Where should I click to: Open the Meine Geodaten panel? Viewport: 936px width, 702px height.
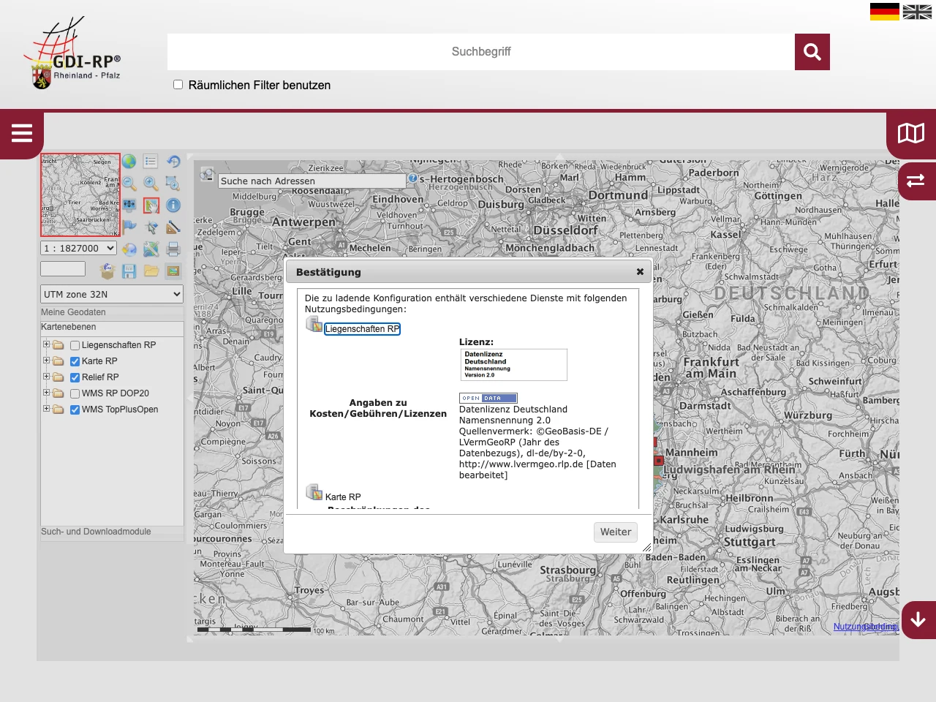(x=112, y=312)
